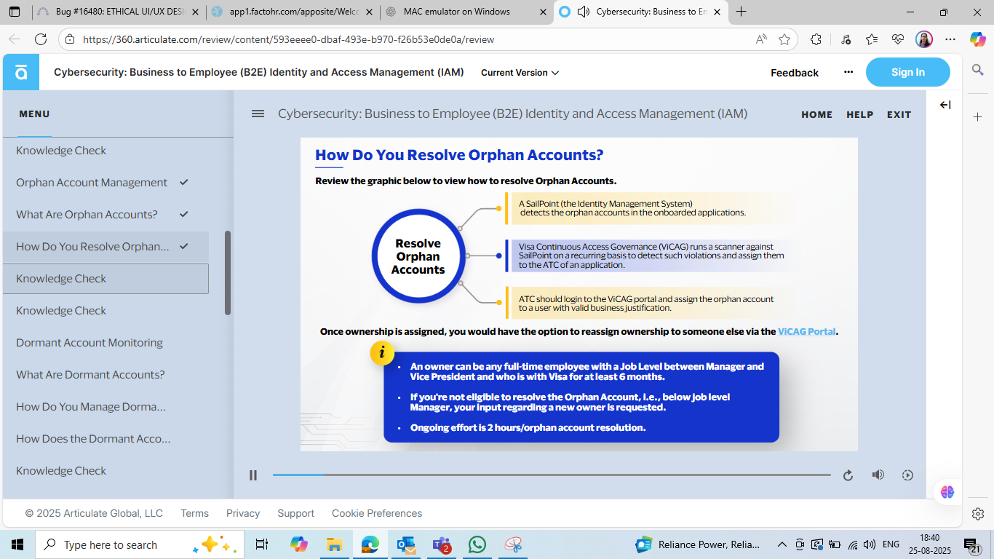
Task: Select Dormant Account Monitoring menu item
Action: click(x=106, y=343)
